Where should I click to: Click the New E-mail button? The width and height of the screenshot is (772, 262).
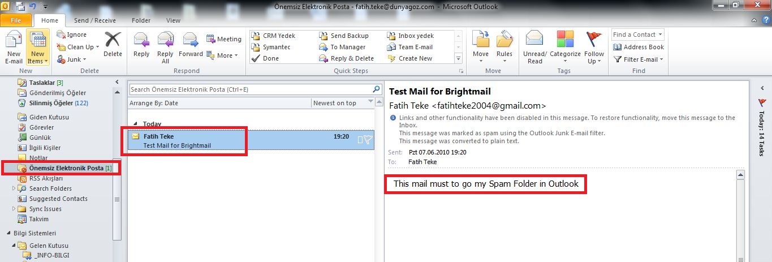[14, 48]
